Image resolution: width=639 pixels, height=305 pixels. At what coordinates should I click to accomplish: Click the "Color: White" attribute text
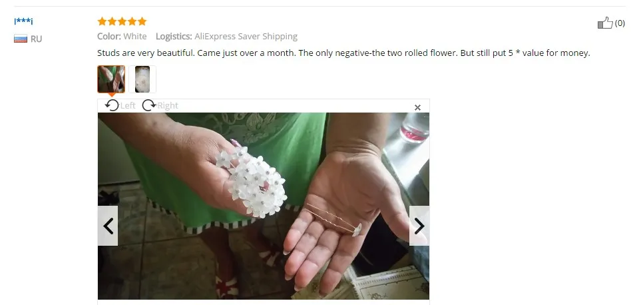tap(122, 36)
